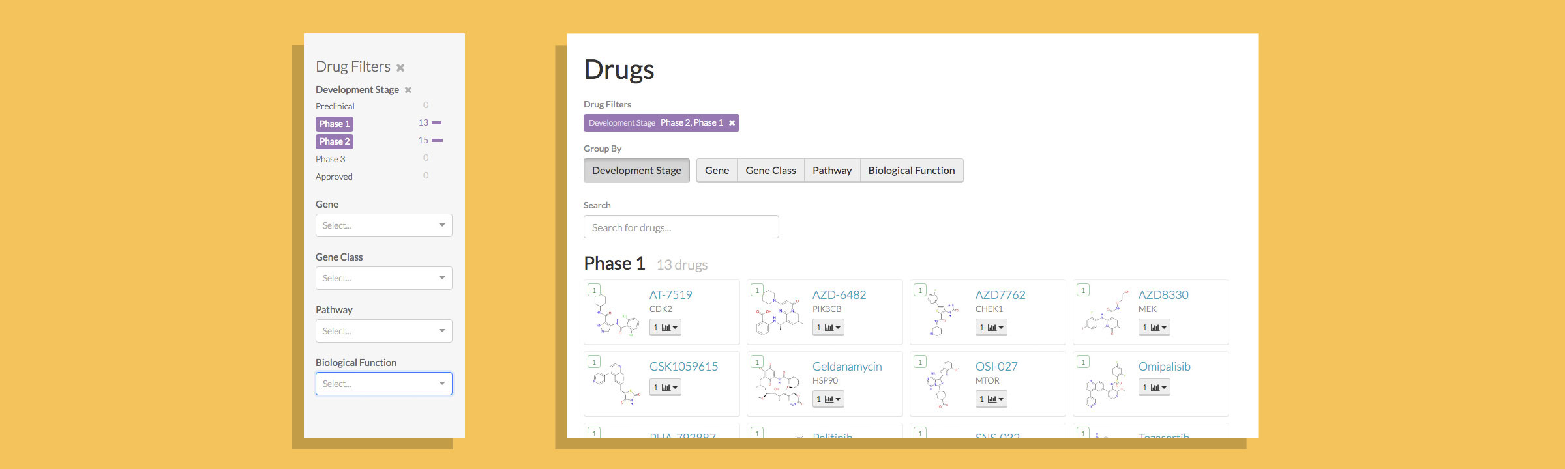
Task: Click the OSI-027 molecule structure image
Action: [x=940, y=384]
